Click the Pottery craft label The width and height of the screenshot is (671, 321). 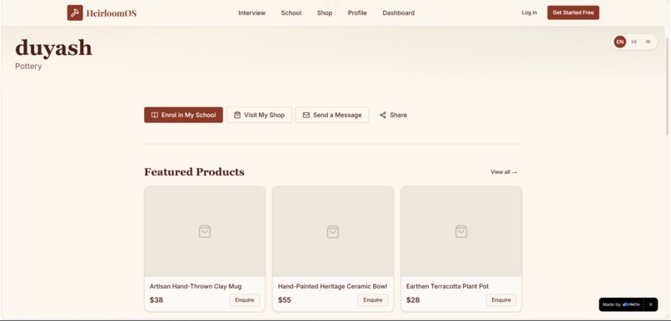pyautogui.click(x=28, y=67)
